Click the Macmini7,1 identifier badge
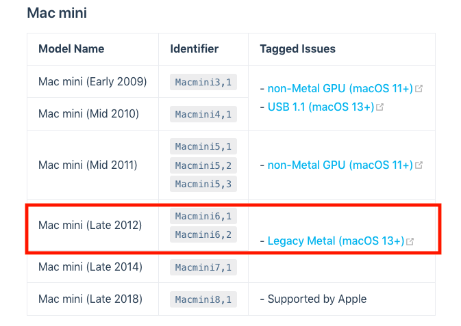Image resolution: width=461 pixels, height=326 pixels. (203, 267)
